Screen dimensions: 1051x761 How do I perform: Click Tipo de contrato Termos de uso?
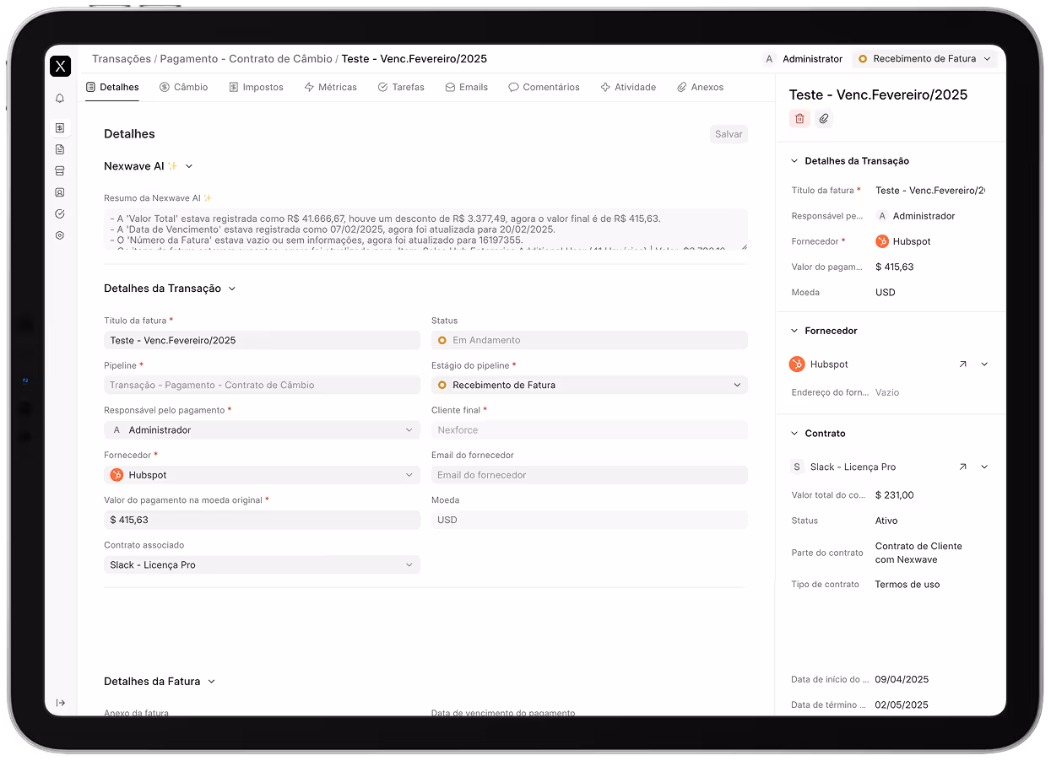907,584
